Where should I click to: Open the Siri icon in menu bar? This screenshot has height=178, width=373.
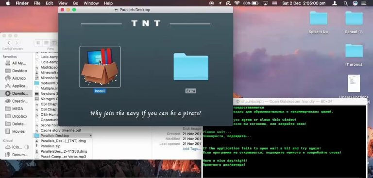click(x=355, y=3)
